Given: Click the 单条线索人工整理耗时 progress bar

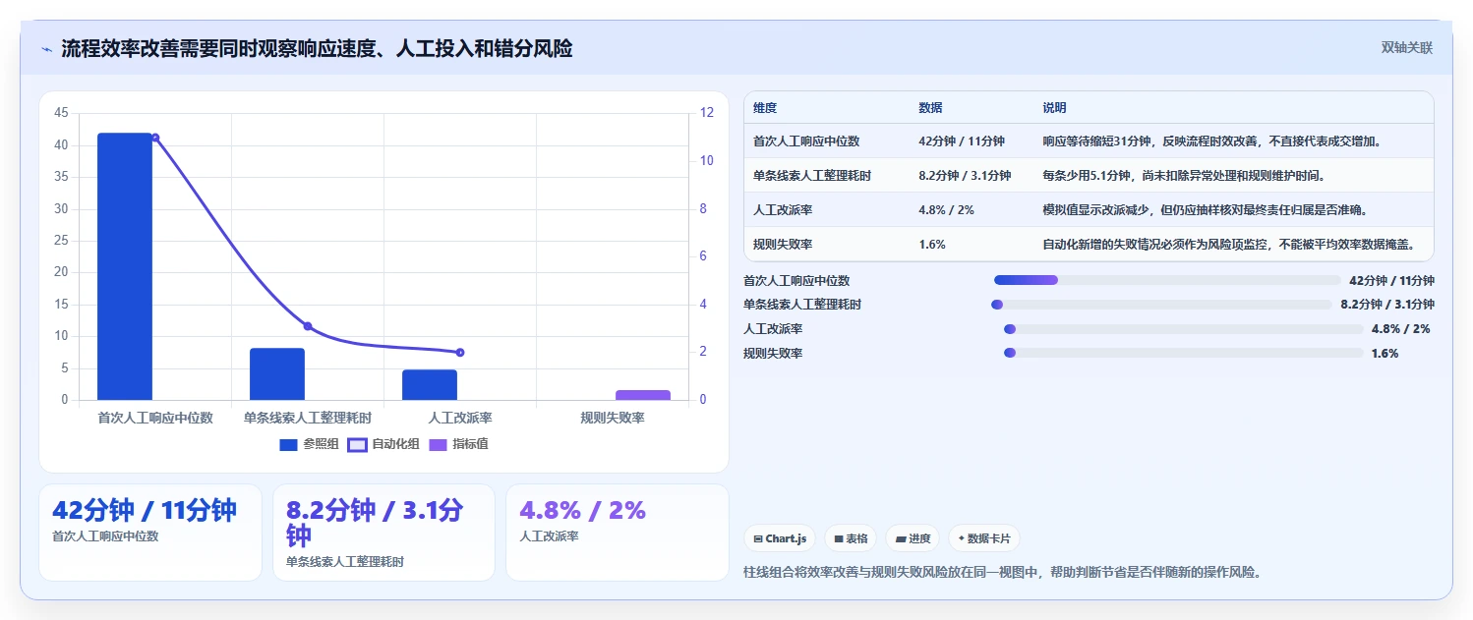Looking at the screenshot, I should pyautogui.click(x=1162, y=305).
